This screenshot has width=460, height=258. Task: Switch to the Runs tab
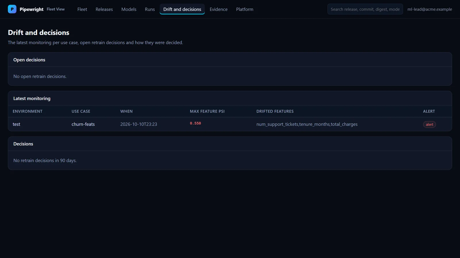pos(150,9)
